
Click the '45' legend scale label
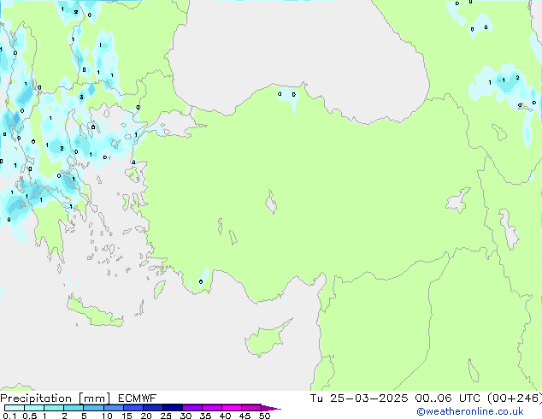[x=244, y=416]
